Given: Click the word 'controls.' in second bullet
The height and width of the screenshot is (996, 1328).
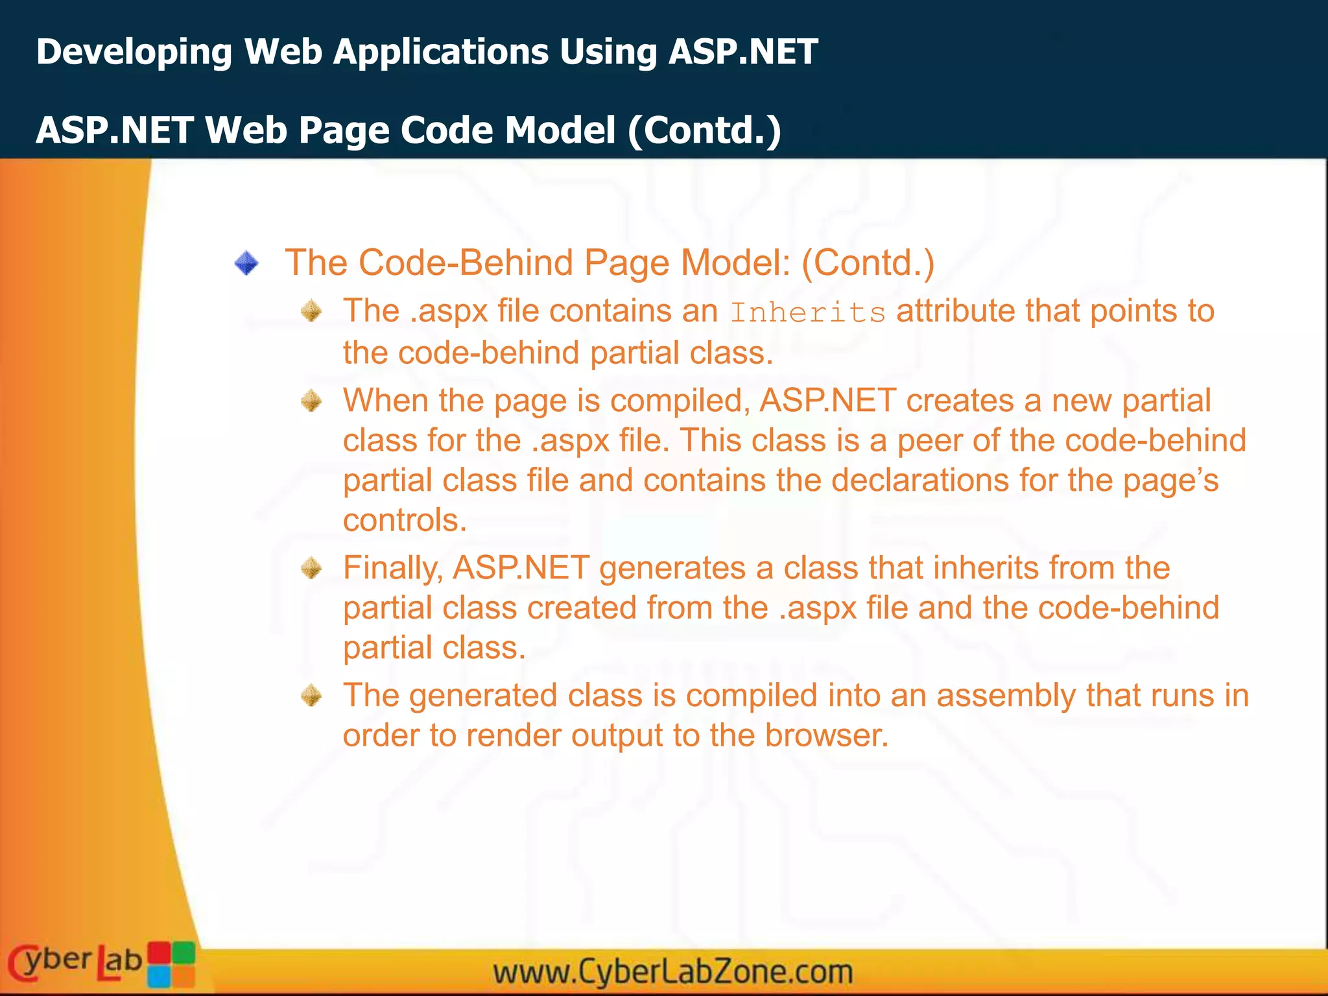Looking at the screenshot, I should (405, 520).
